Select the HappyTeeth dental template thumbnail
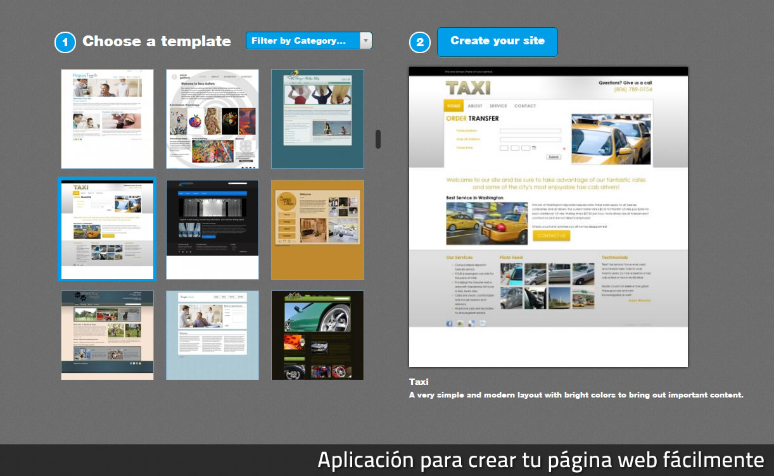This screenshot has width=774, height=476. (x=107, y=119)
